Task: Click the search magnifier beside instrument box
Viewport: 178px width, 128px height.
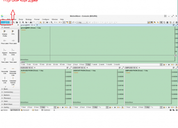Action: coord(13,22)
